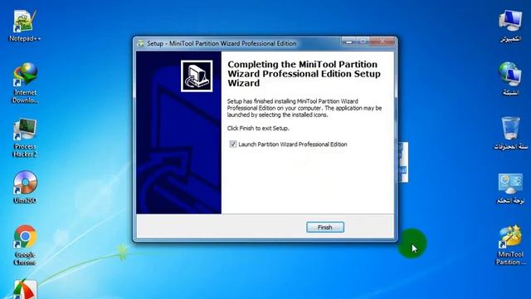
Task: Uncheck Launch Partition Wizard Professional Edition
Action: click(232, 144)
